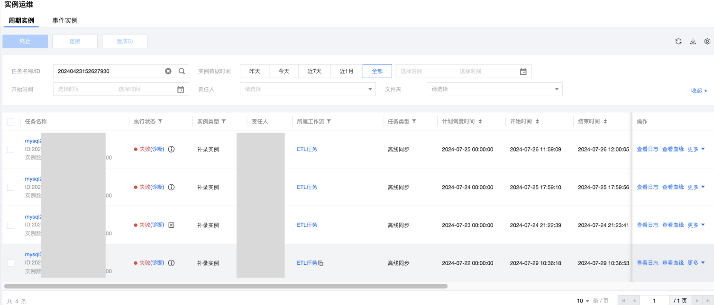Open the 责任人 dropdown
This screenshot has height=305, width=714.
308,89
